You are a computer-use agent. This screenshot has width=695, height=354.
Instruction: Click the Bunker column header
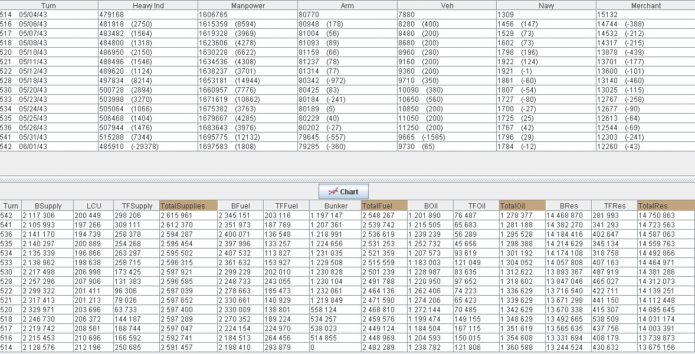(x=336, y=206)
